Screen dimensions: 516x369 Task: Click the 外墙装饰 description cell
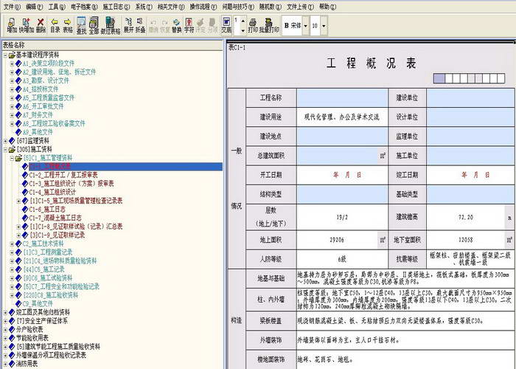pos(405,340)
